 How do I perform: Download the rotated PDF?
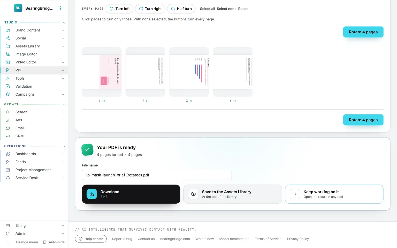click(x=131, y=194)
